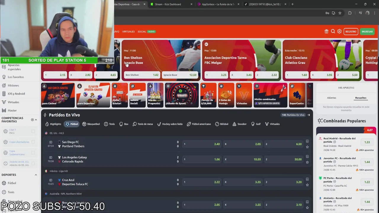The image size is (379, 213).
Task: Check the Copa Libertadores checkbox
Action: tap(33, 142)
